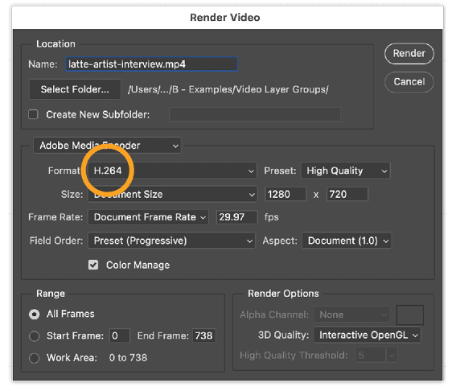The height and width of the screenshot is (391, 456).
Task: Open the Document Frame Rate dropdown
Action: 148,217
